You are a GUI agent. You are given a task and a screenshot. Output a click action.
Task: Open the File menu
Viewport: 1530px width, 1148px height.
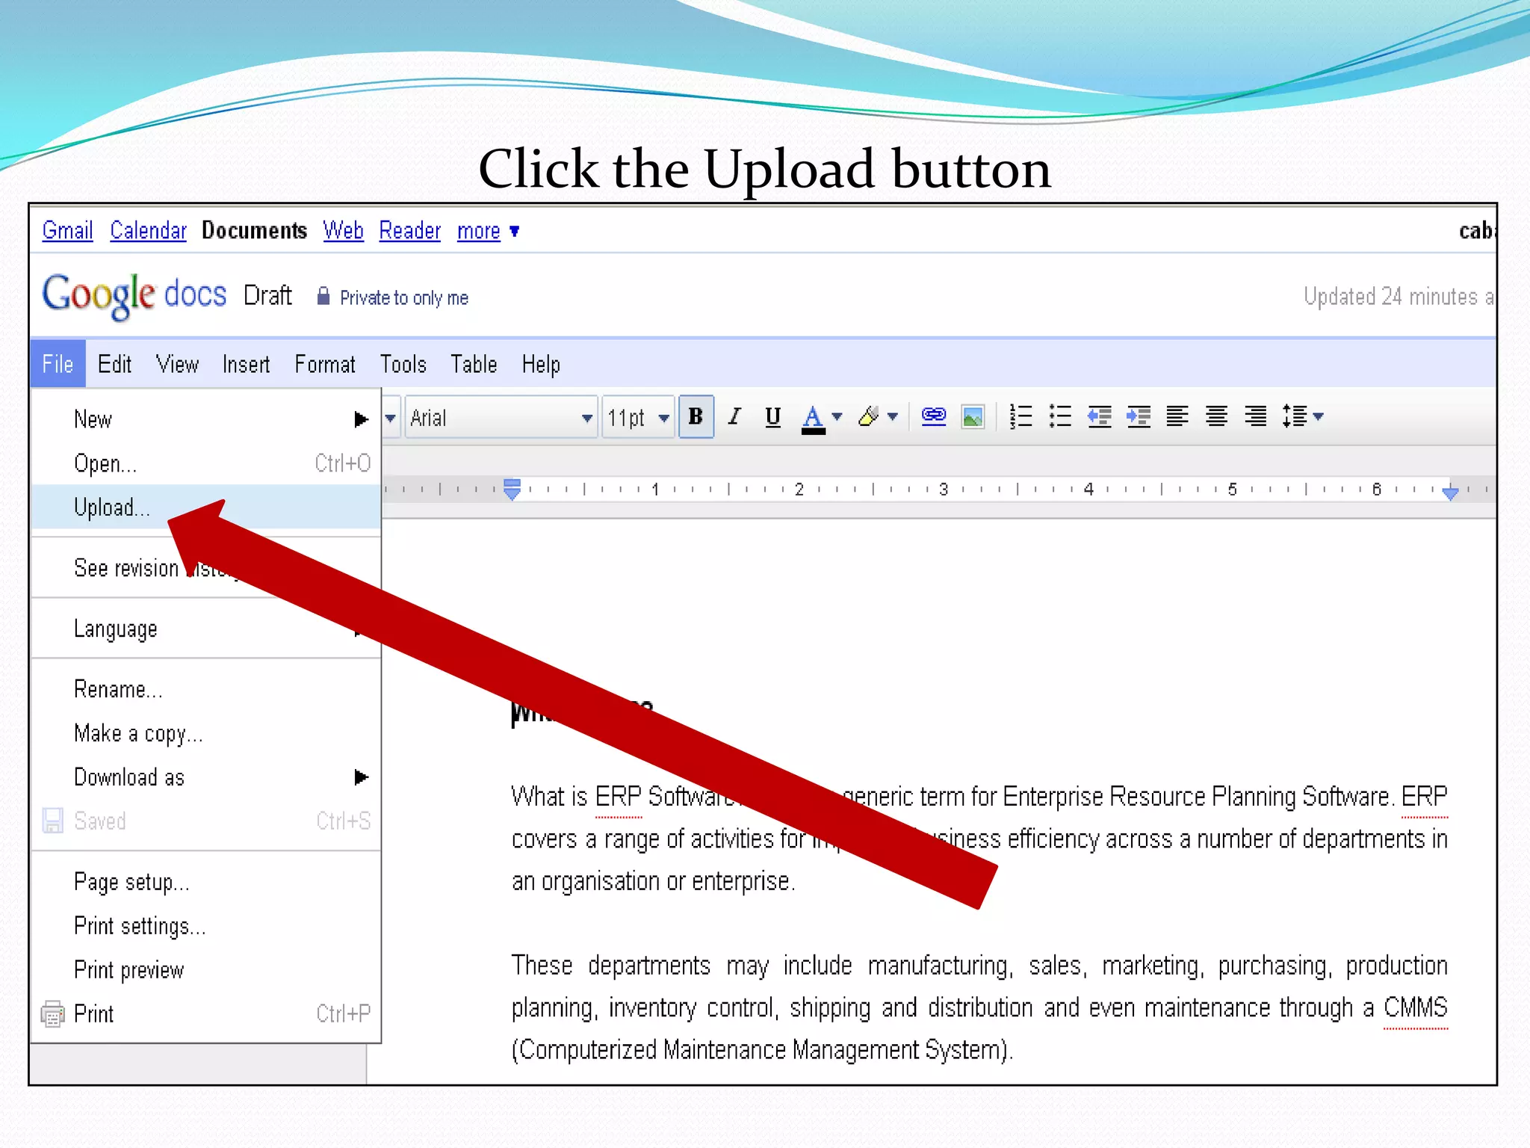pos(58,364)
